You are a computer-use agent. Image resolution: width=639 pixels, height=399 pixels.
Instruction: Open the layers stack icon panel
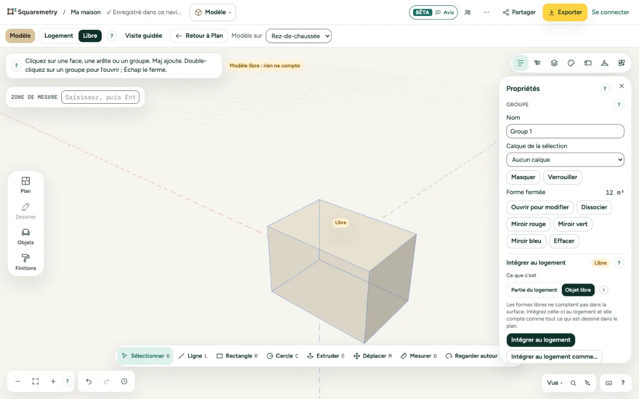(554, 63)
